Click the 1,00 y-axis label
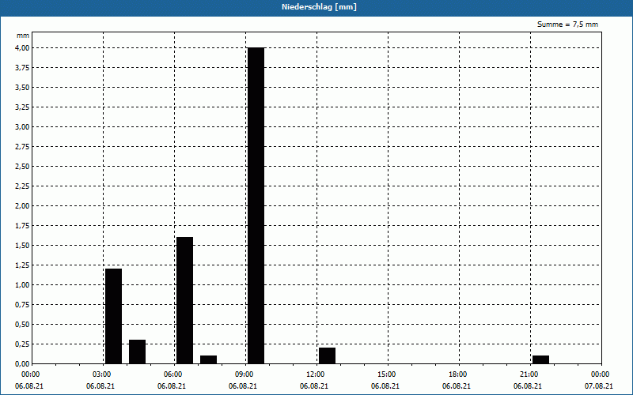This screenshot has height=395, width=633. (22, 284)
